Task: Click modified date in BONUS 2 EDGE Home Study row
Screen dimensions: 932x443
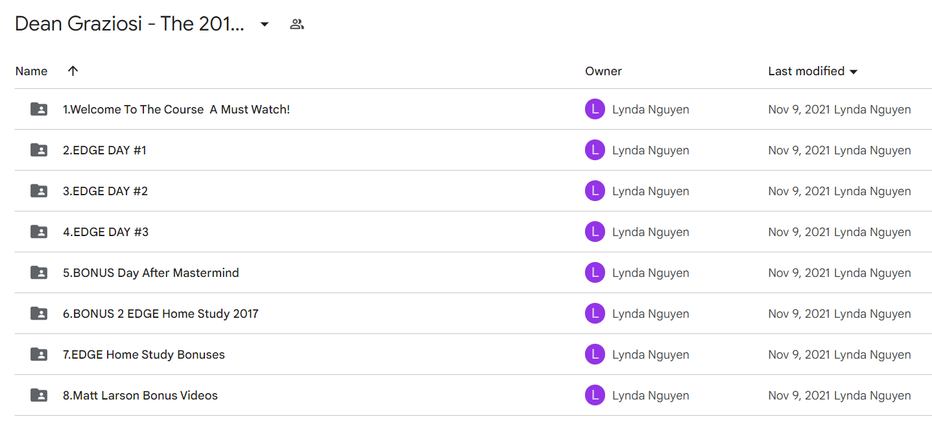Action: click(x=800, y=314)
